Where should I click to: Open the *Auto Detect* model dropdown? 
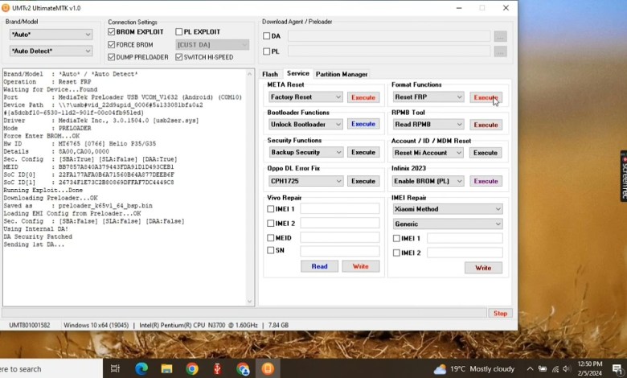(x=51, y=51)
